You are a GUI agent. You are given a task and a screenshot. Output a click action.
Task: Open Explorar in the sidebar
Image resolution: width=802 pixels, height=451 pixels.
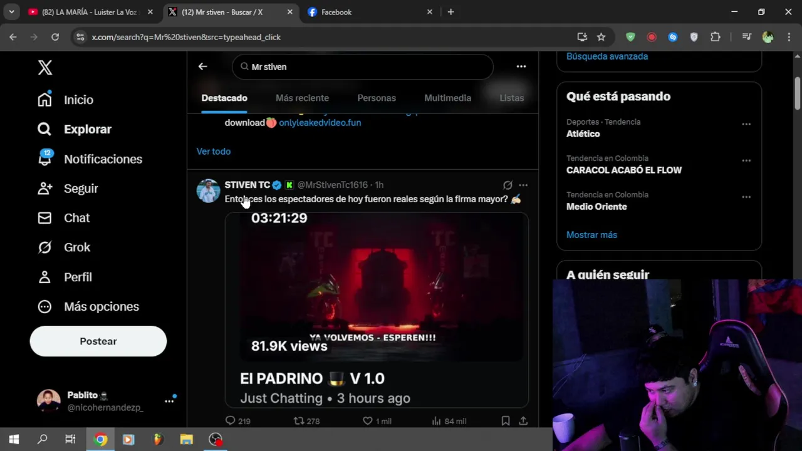tap(75, 129)
